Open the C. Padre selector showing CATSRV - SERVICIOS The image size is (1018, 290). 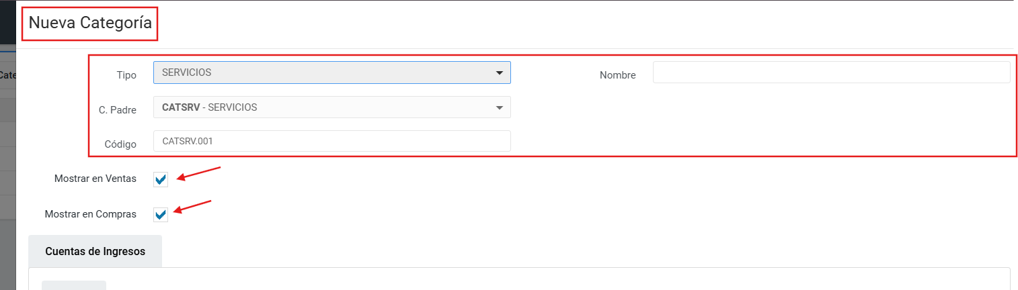[x=323, y=107]
